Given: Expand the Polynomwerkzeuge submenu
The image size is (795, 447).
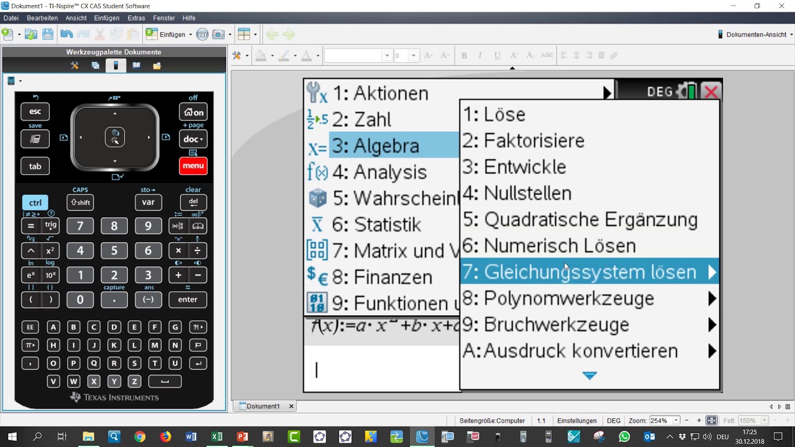Looking at the screenshot, I should tap(712, 299).
